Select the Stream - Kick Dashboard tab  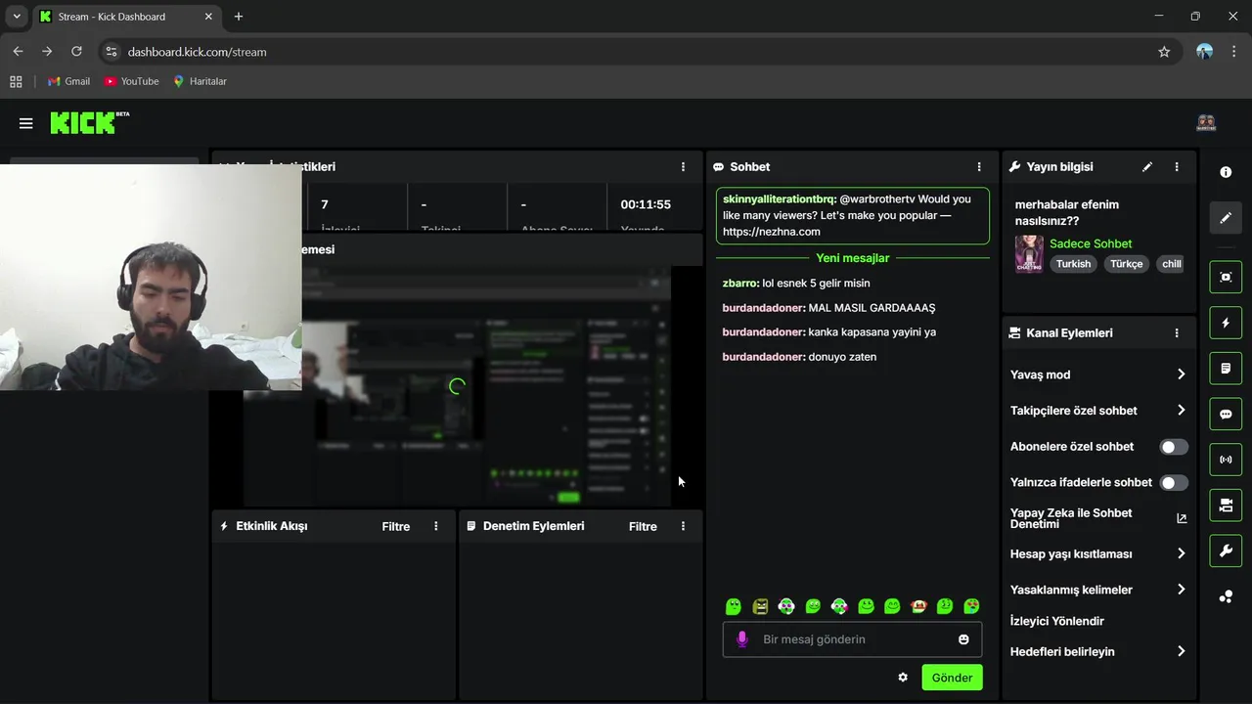[127, 17]
